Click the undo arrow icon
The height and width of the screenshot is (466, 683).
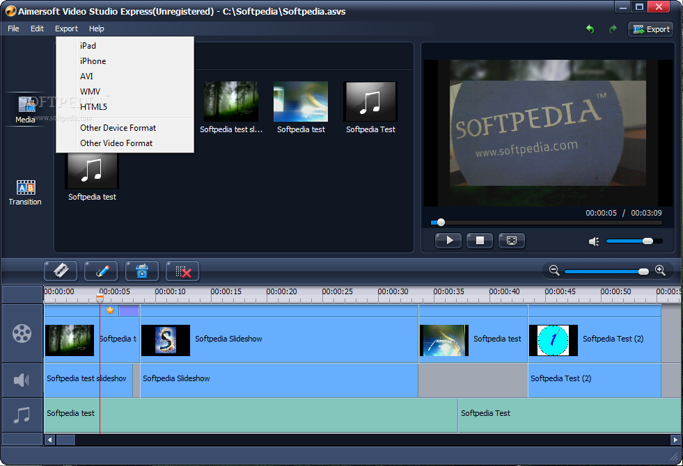pos(590,29)
